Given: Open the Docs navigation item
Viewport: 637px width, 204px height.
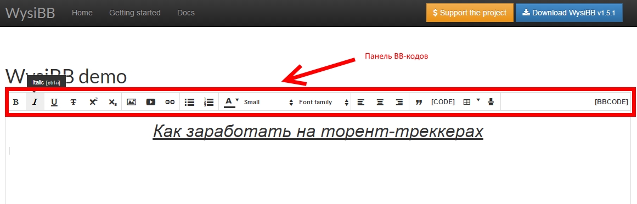Looking at the screenshot, I should (x=186, y=13).
